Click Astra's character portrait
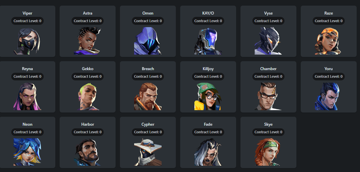360x172 pixels. click(x=88, y=41)
